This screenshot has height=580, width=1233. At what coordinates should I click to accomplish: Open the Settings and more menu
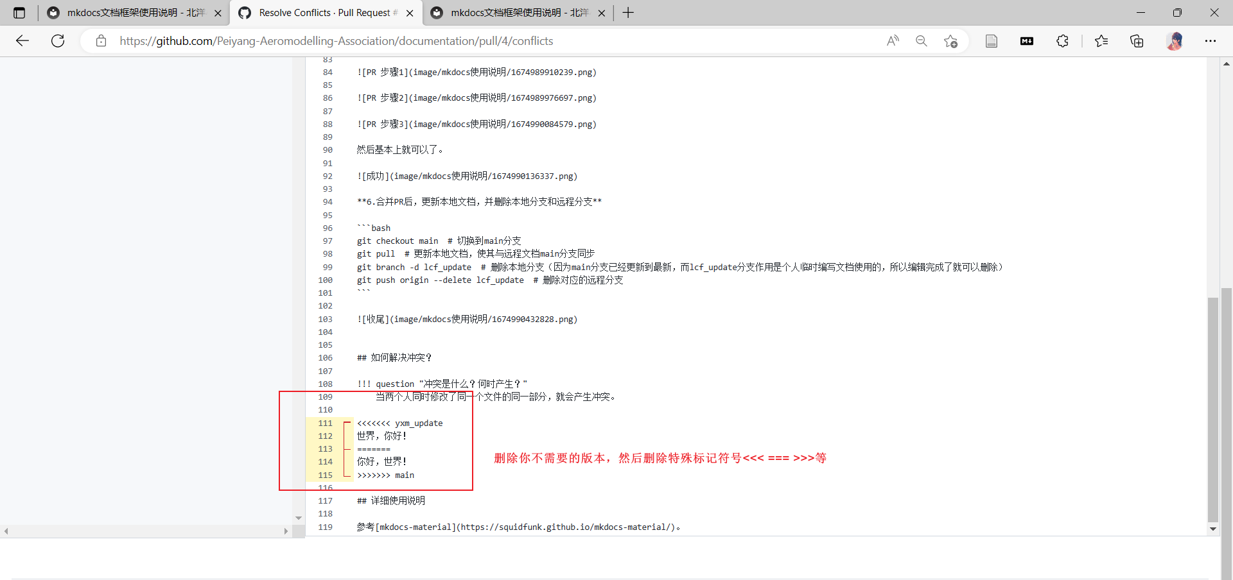click(1211, 40)
